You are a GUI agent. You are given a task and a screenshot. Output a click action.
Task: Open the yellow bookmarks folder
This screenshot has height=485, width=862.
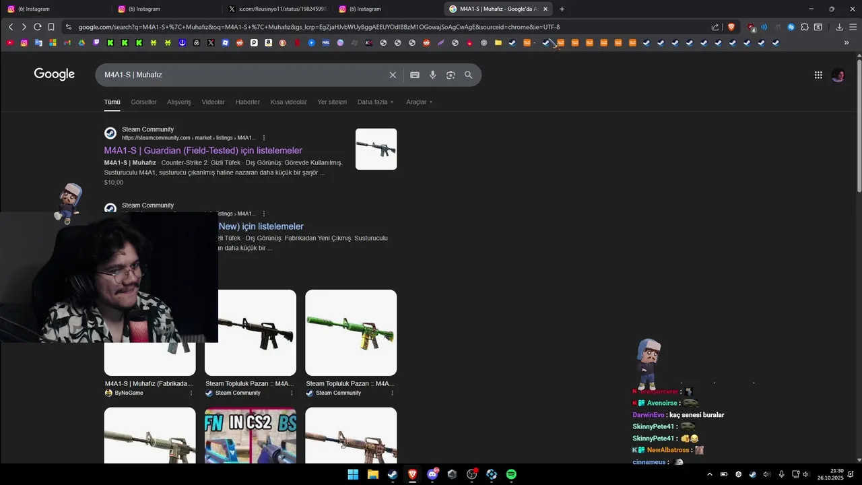click(498, 42)
